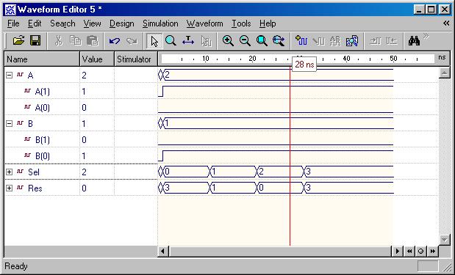The height and width of the screenshot is (275, 455).
Task: Select the magnifier zoom mode tool
Action: pyautogui.click(x=171, y=41)
